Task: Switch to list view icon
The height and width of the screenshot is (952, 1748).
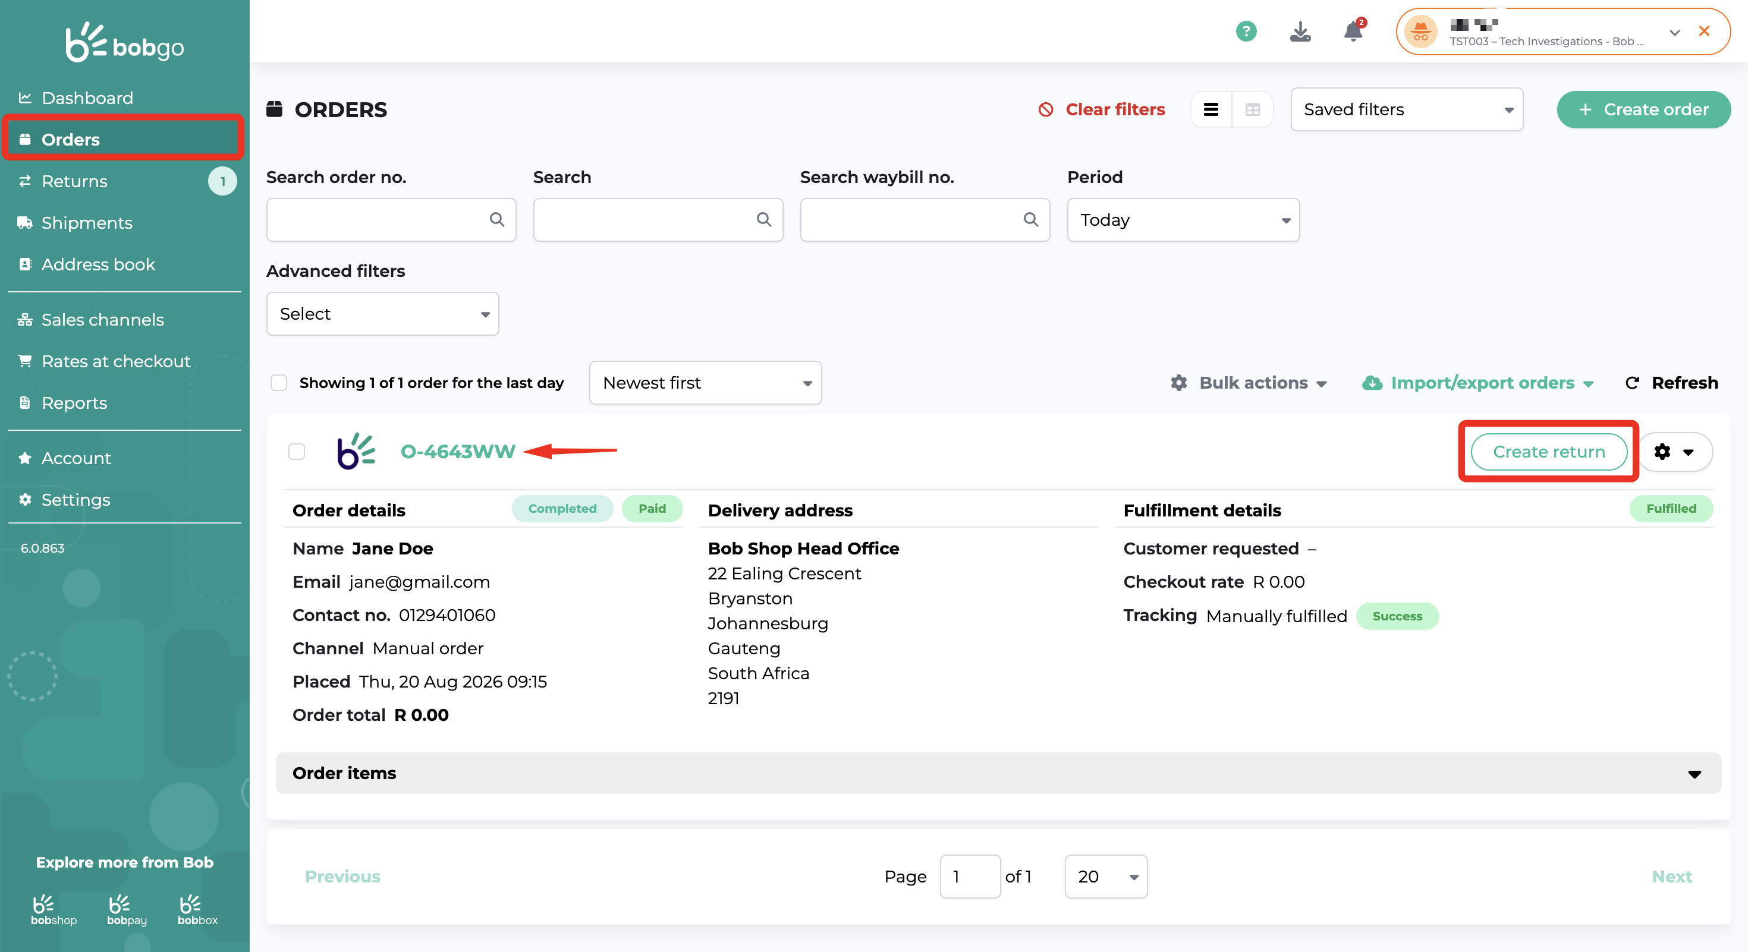Action: [1211, 109]
